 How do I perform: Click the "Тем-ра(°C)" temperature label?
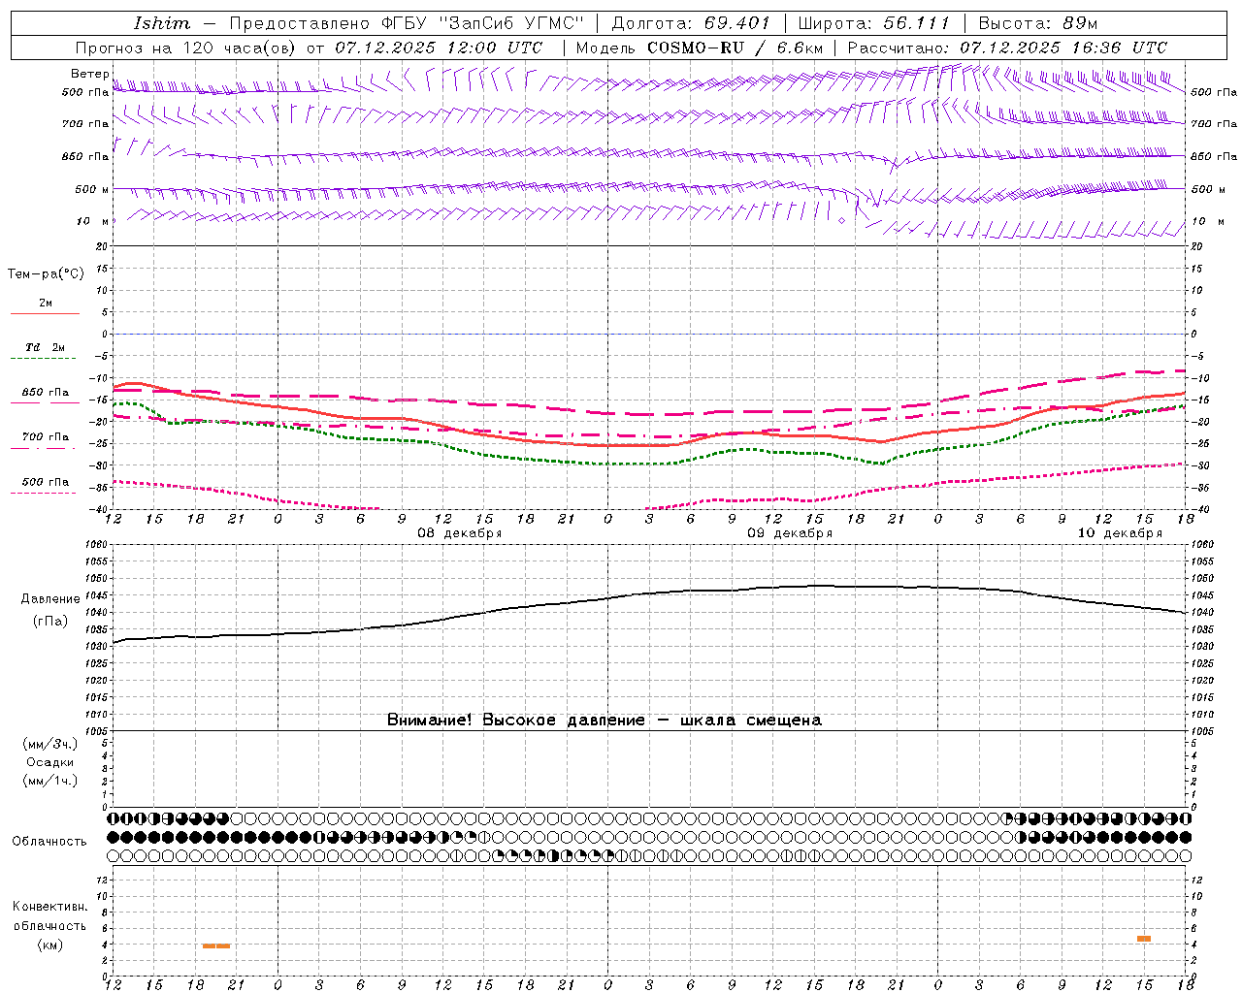click(x=46, y=274)
